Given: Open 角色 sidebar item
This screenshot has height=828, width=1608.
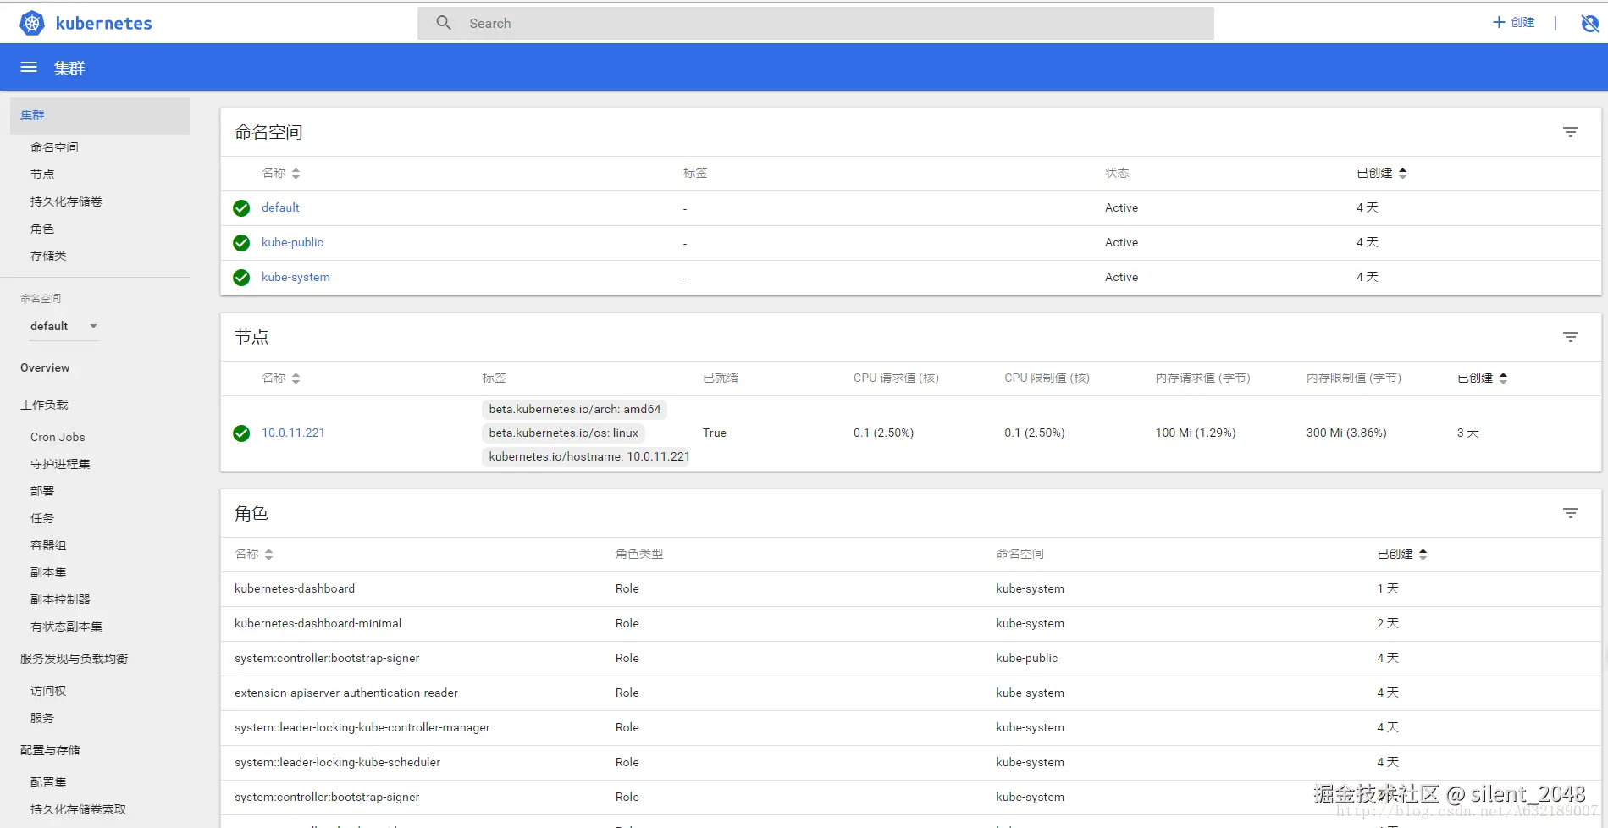Looking at the screenshot, I should click(x=42, y=229).
